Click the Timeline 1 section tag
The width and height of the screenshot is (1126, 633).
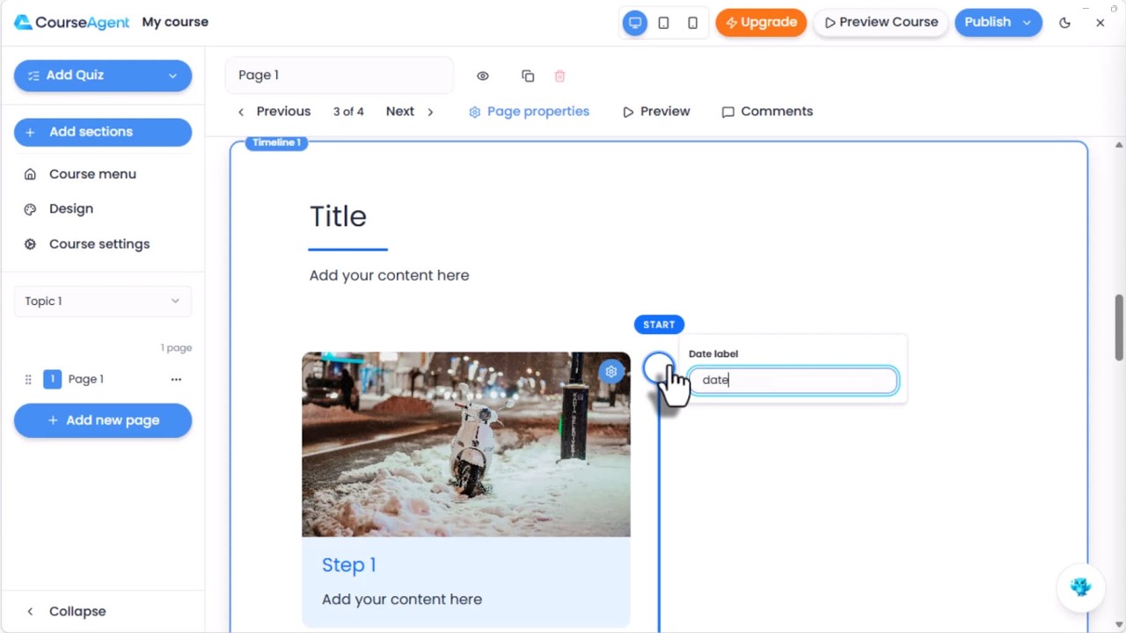(x=276, y=142)
